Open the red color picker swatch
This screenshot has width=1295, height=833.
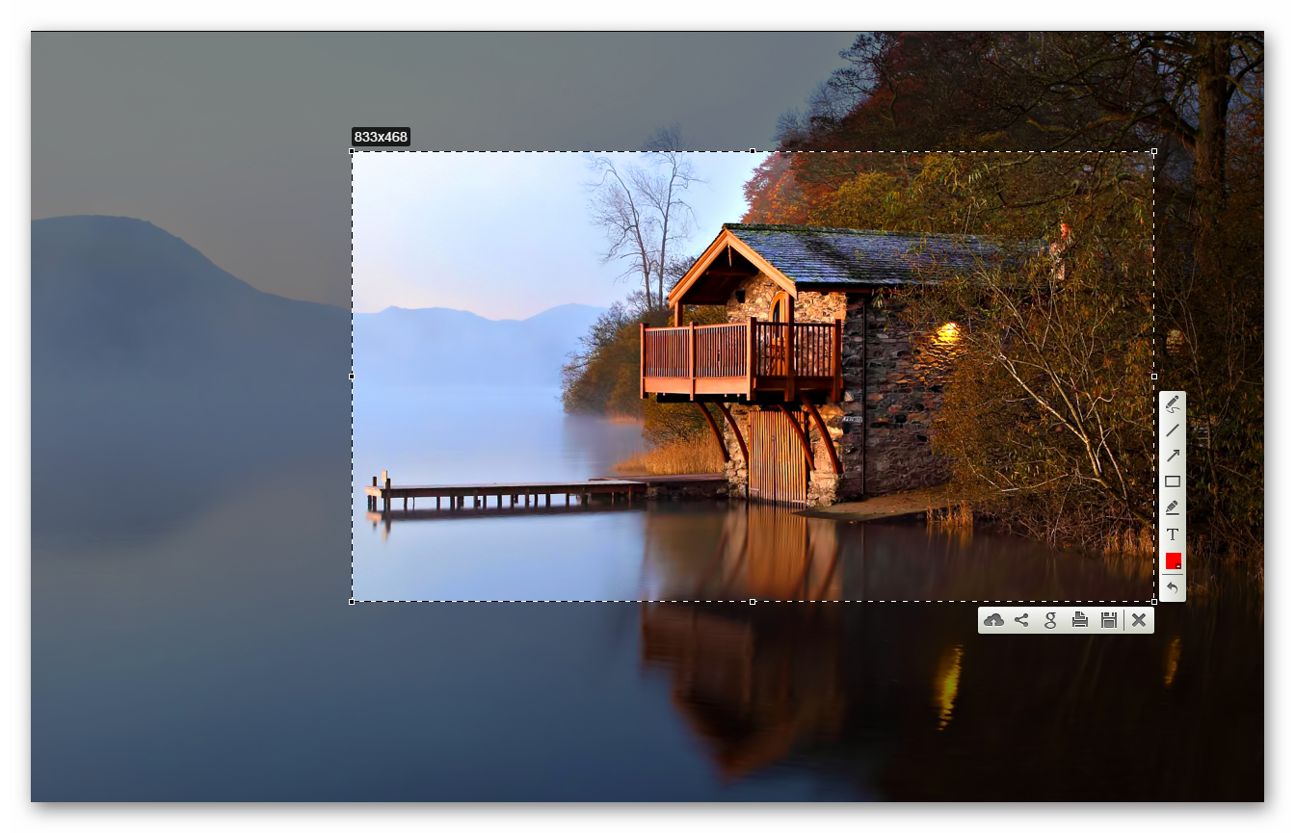pos(1173,560)
